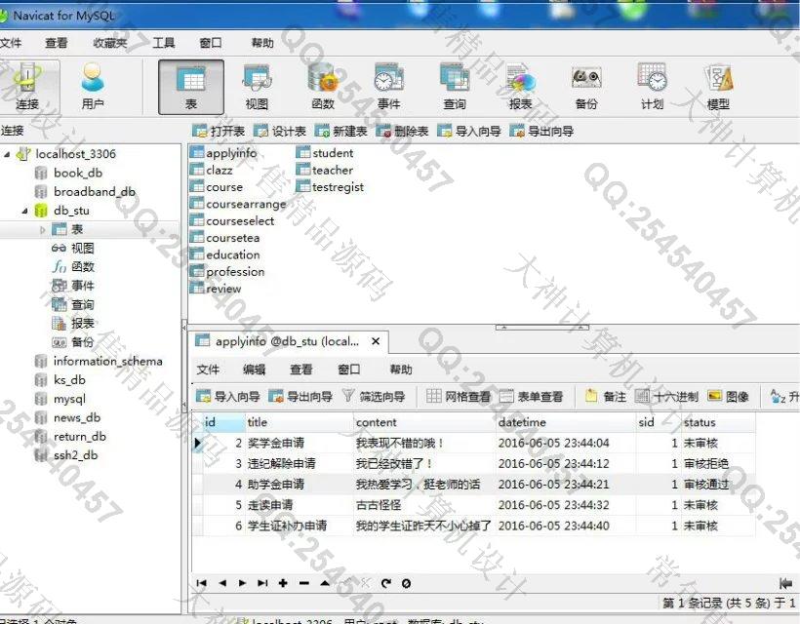
Task: Open the 编辑 menu in applyinfo window
Action: pyautogui.click(x=254, y=370)
